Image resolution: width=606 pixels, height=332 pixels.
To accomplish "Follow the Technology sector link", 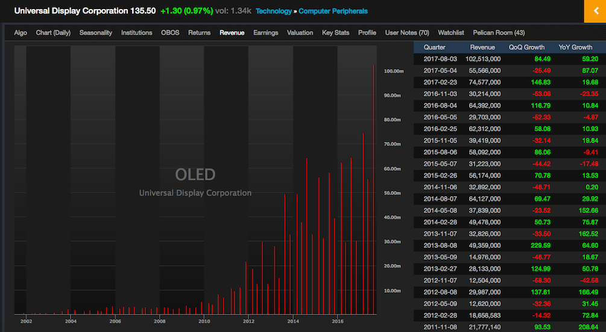I will pos(274,11).
